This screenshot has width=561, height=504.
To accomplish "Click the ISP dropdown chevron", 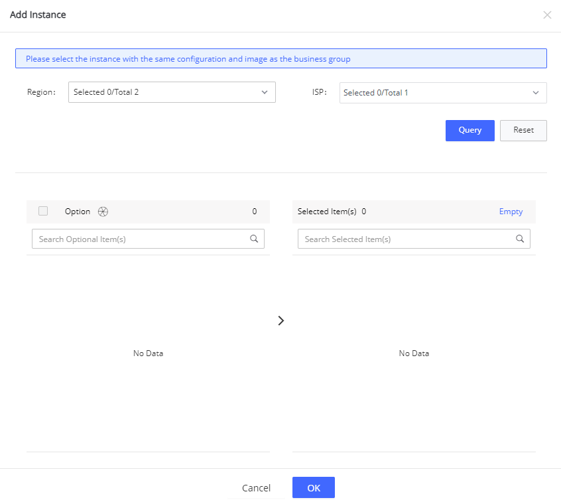I will pyautogui.click(x=536, y=93).
